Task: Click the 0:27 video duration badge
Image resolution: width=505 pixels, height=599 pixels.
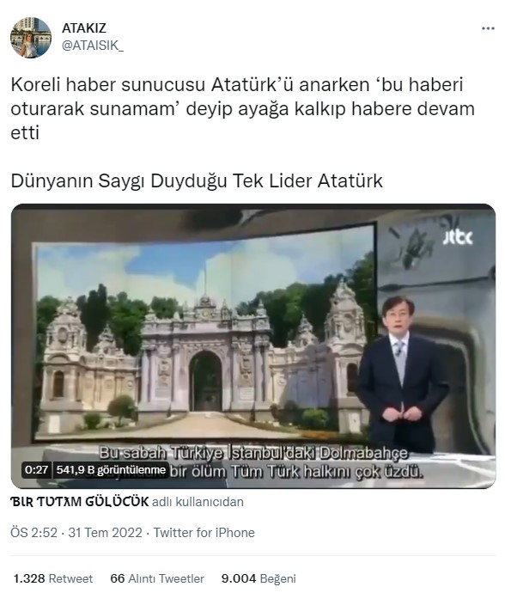Action: [36, 469]
